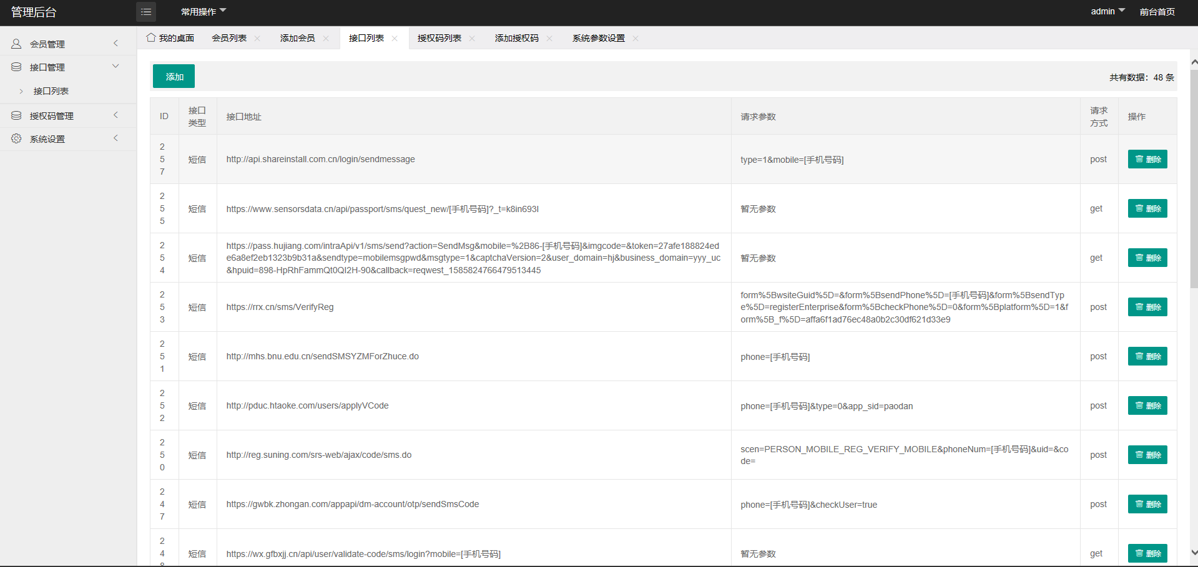The image size is (1198, 567).
Task: Open 前台首页 from the top bar
Action: 1157,11
